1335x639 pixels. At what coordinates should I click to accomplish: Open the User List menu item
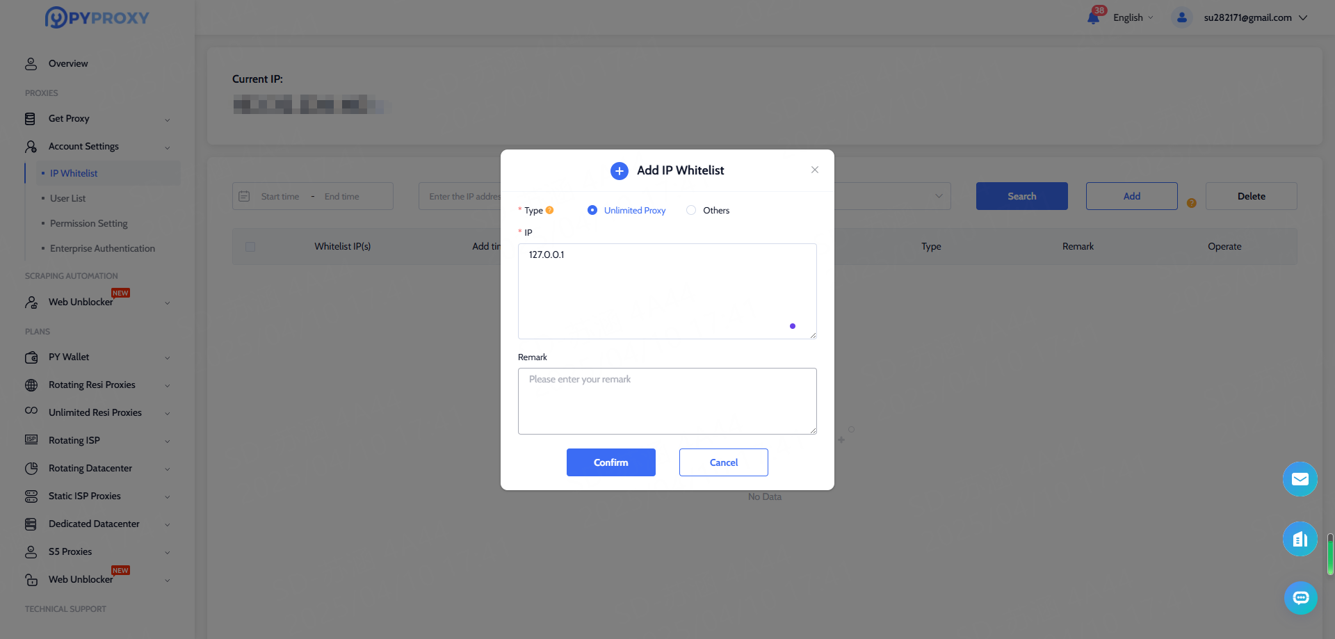click(68, 198)
